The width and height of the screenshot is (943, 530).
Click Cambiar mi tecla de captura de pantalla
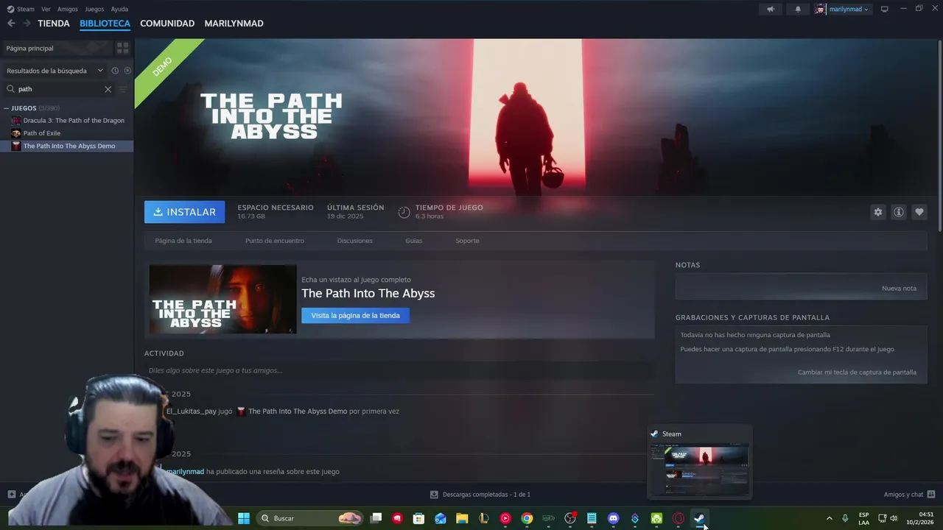point(857,372)
